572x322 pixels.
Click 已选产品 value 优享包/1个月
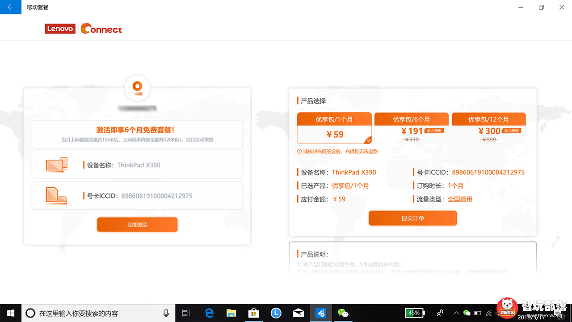coord(350,186)
